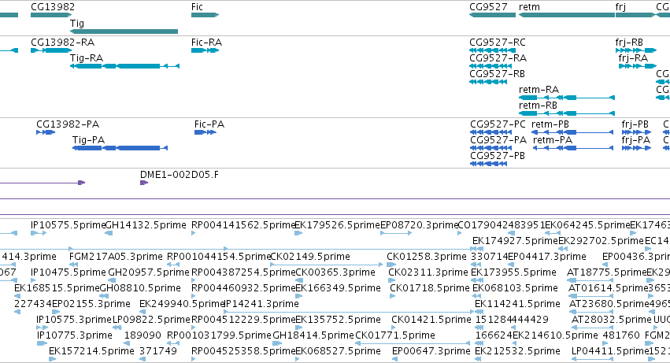
Task: Click the retm-RB transcript glyph
Action: (567, 113)
